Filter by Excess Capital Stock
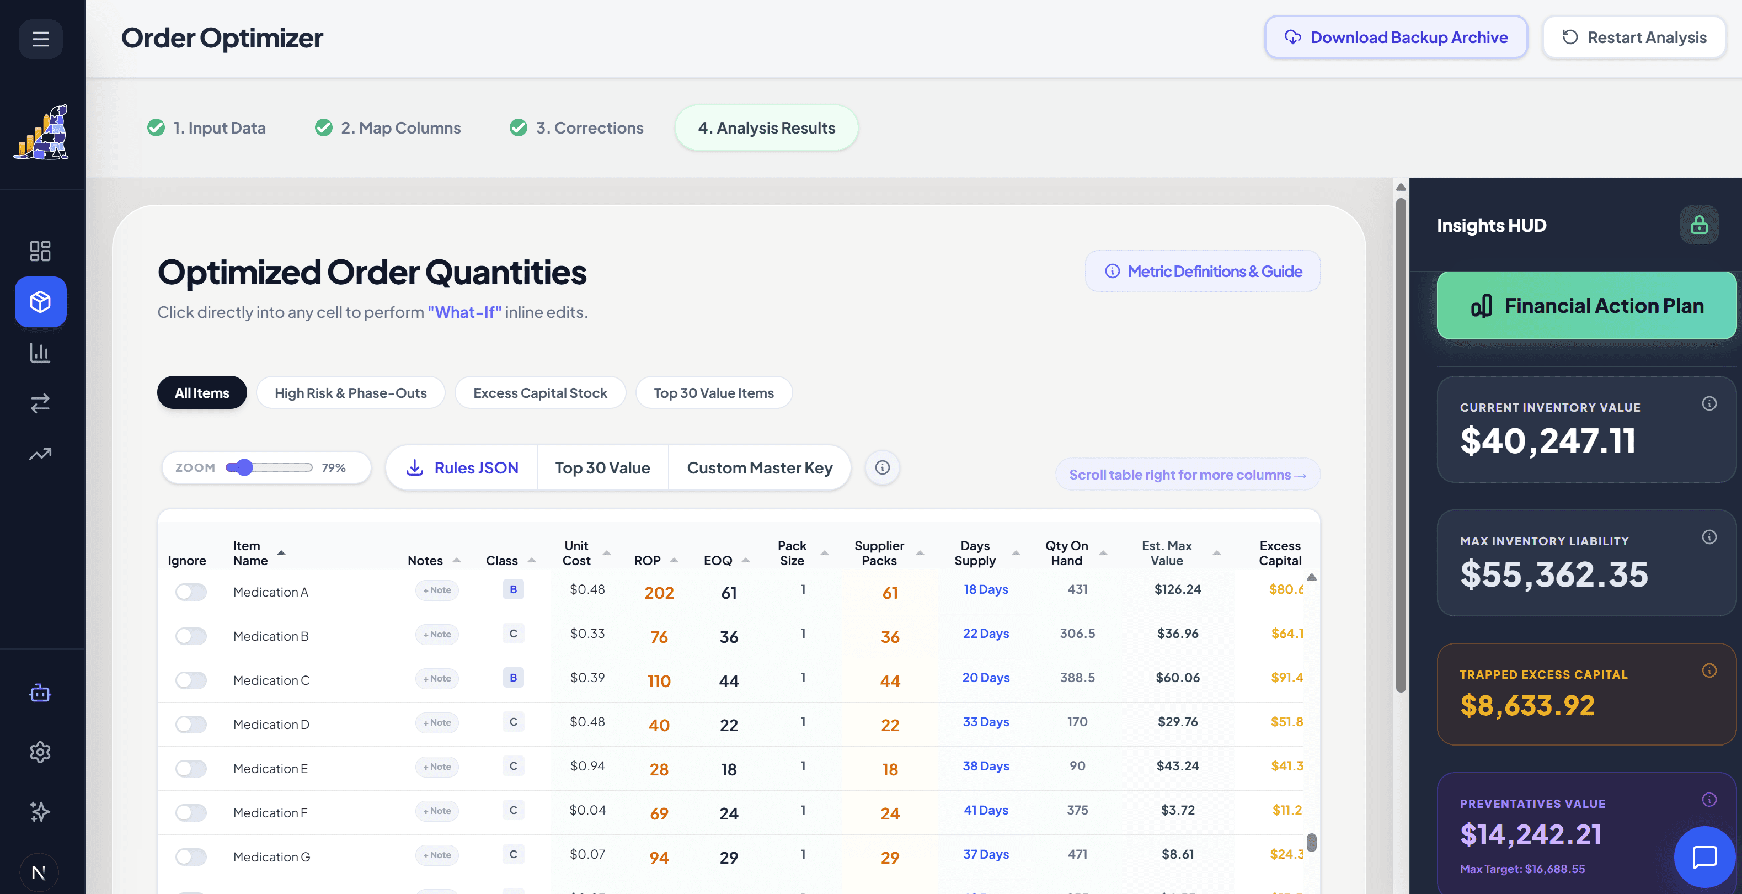 [539, 392]
